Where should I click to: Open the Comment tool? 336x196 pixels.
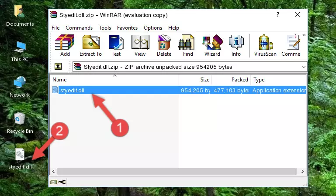pyautogui.click(x=291, y=45)
